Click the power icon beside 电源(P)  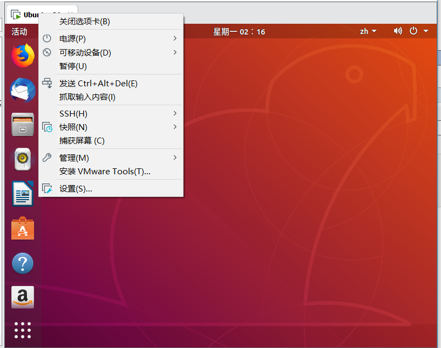tap(47, 38)
